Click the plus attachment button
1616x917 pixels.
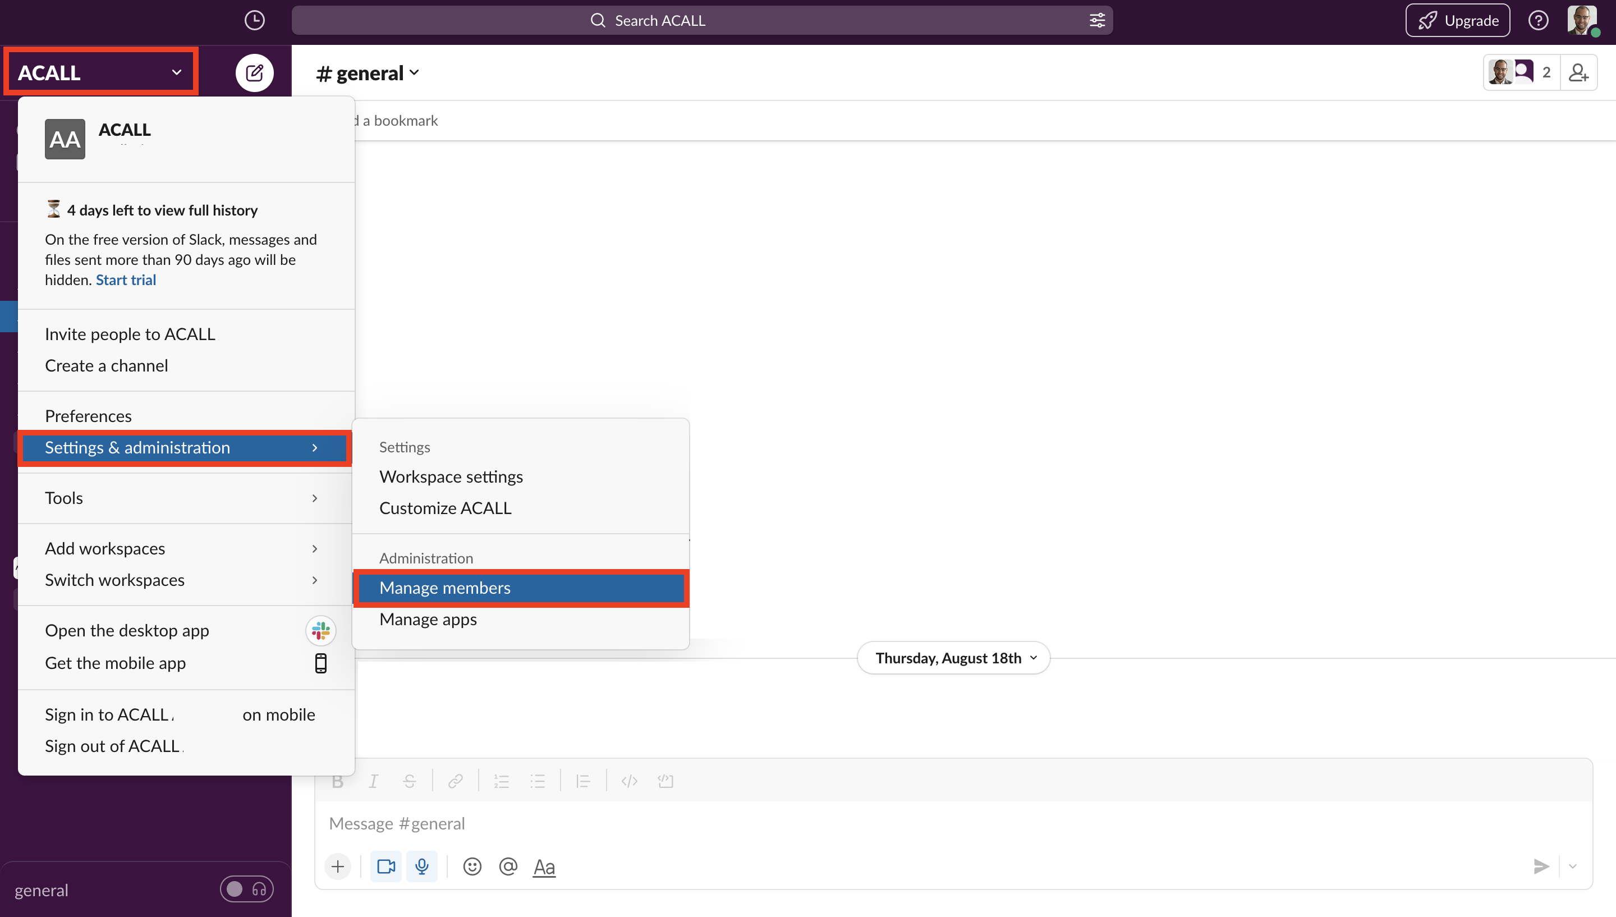tap(338, 866)
